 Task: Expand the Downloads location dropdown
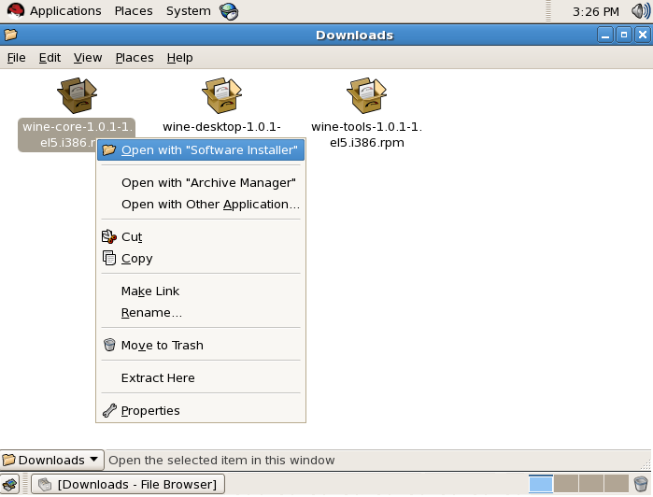(x=52, y=460)
